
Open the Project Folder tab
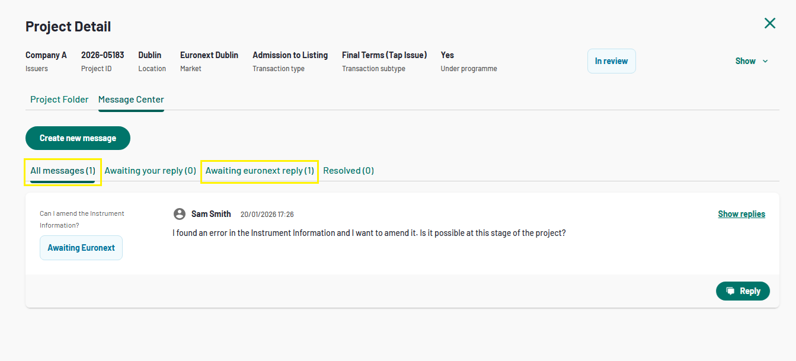[x=59, y=100]
